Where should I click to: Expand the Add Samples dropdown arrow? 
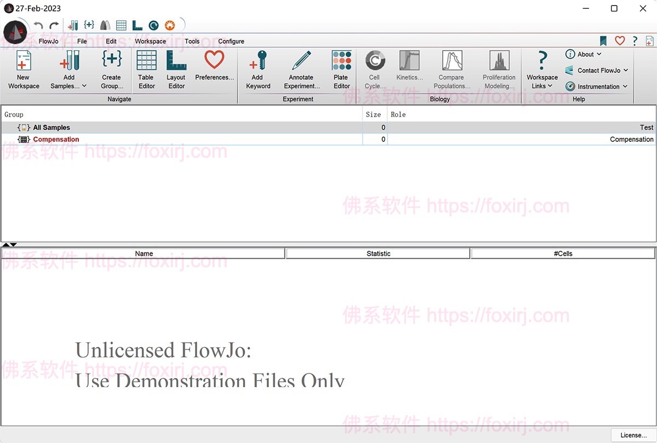click(x=84, y=86)
